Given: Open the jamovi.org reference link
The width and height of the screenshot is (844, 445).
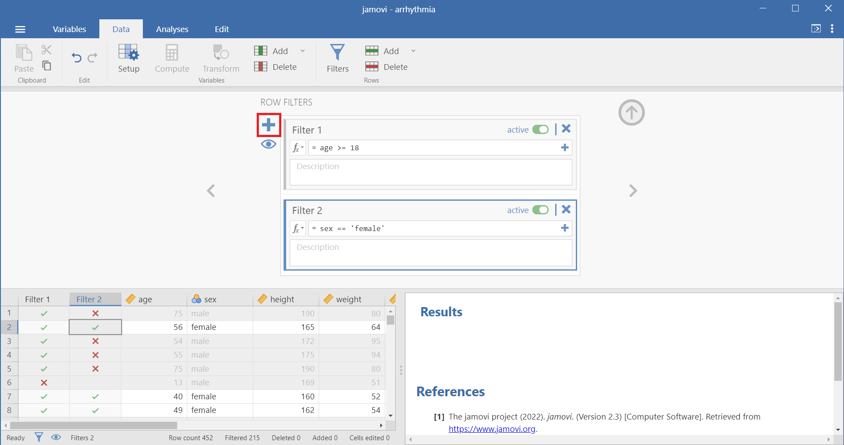Looking at the screenshot, I should point(492,429).
